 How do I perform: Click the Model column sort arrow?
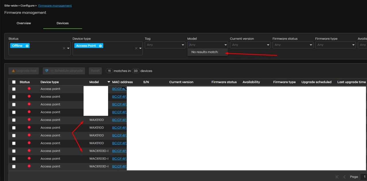click(x=109, y=82)
